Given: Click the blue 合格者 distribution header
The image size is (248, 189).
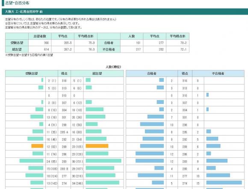Looking at the screenshot, I should click(152, 74).
